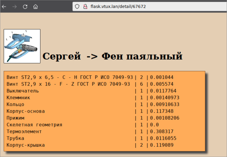Click the 'Корпус-основа' part entry
This screenshot has width=227, height=157.
pos(26,111)
